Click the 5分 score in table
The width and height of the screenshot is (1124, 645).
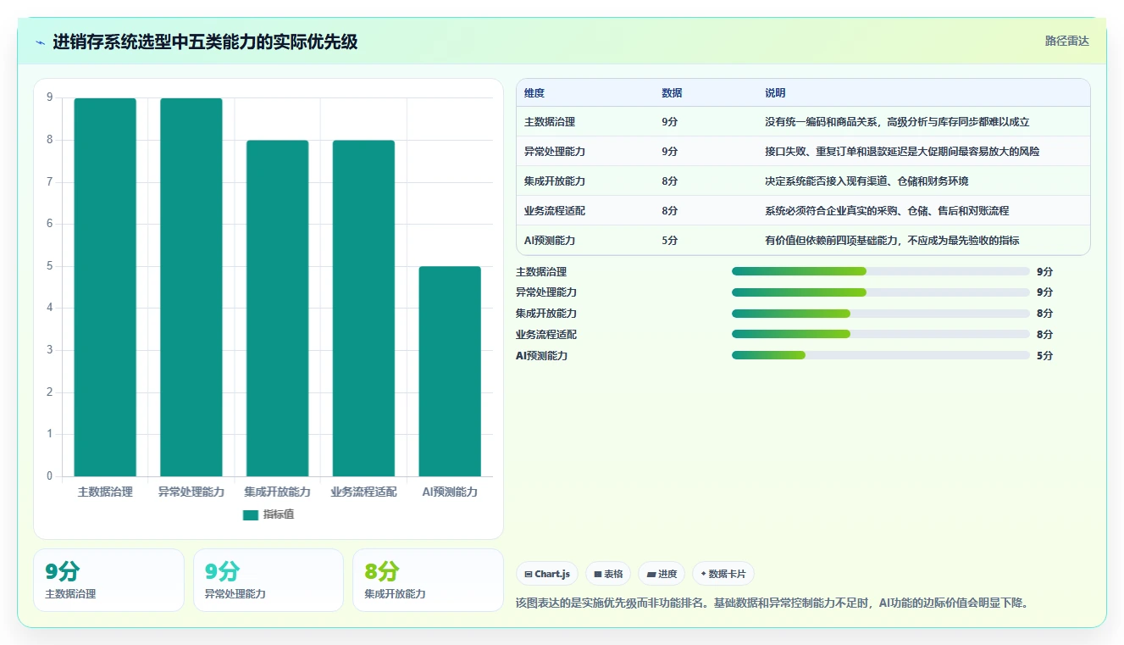669,241
